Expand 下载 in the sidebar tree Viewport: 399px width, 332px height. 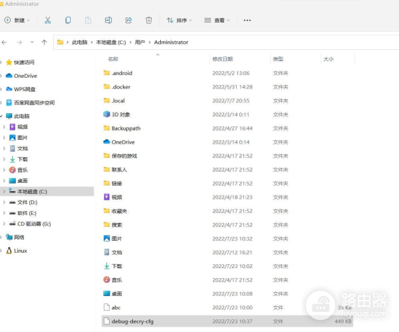pyautogui.click(x=4, y=159)
